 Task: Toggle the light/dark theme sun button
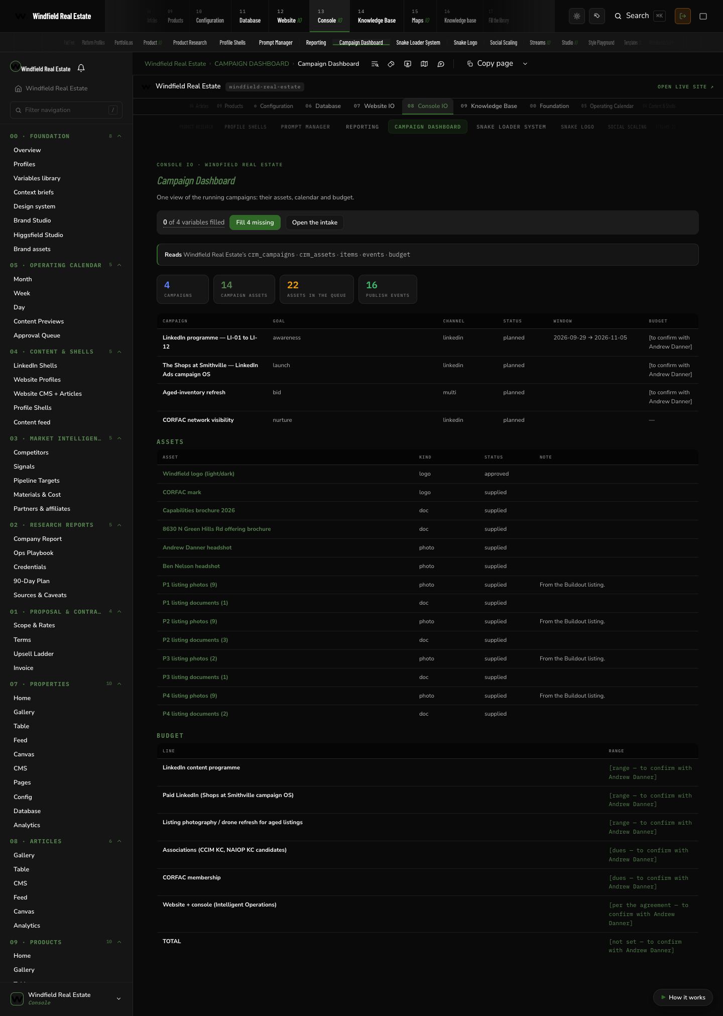pos(577,16)
